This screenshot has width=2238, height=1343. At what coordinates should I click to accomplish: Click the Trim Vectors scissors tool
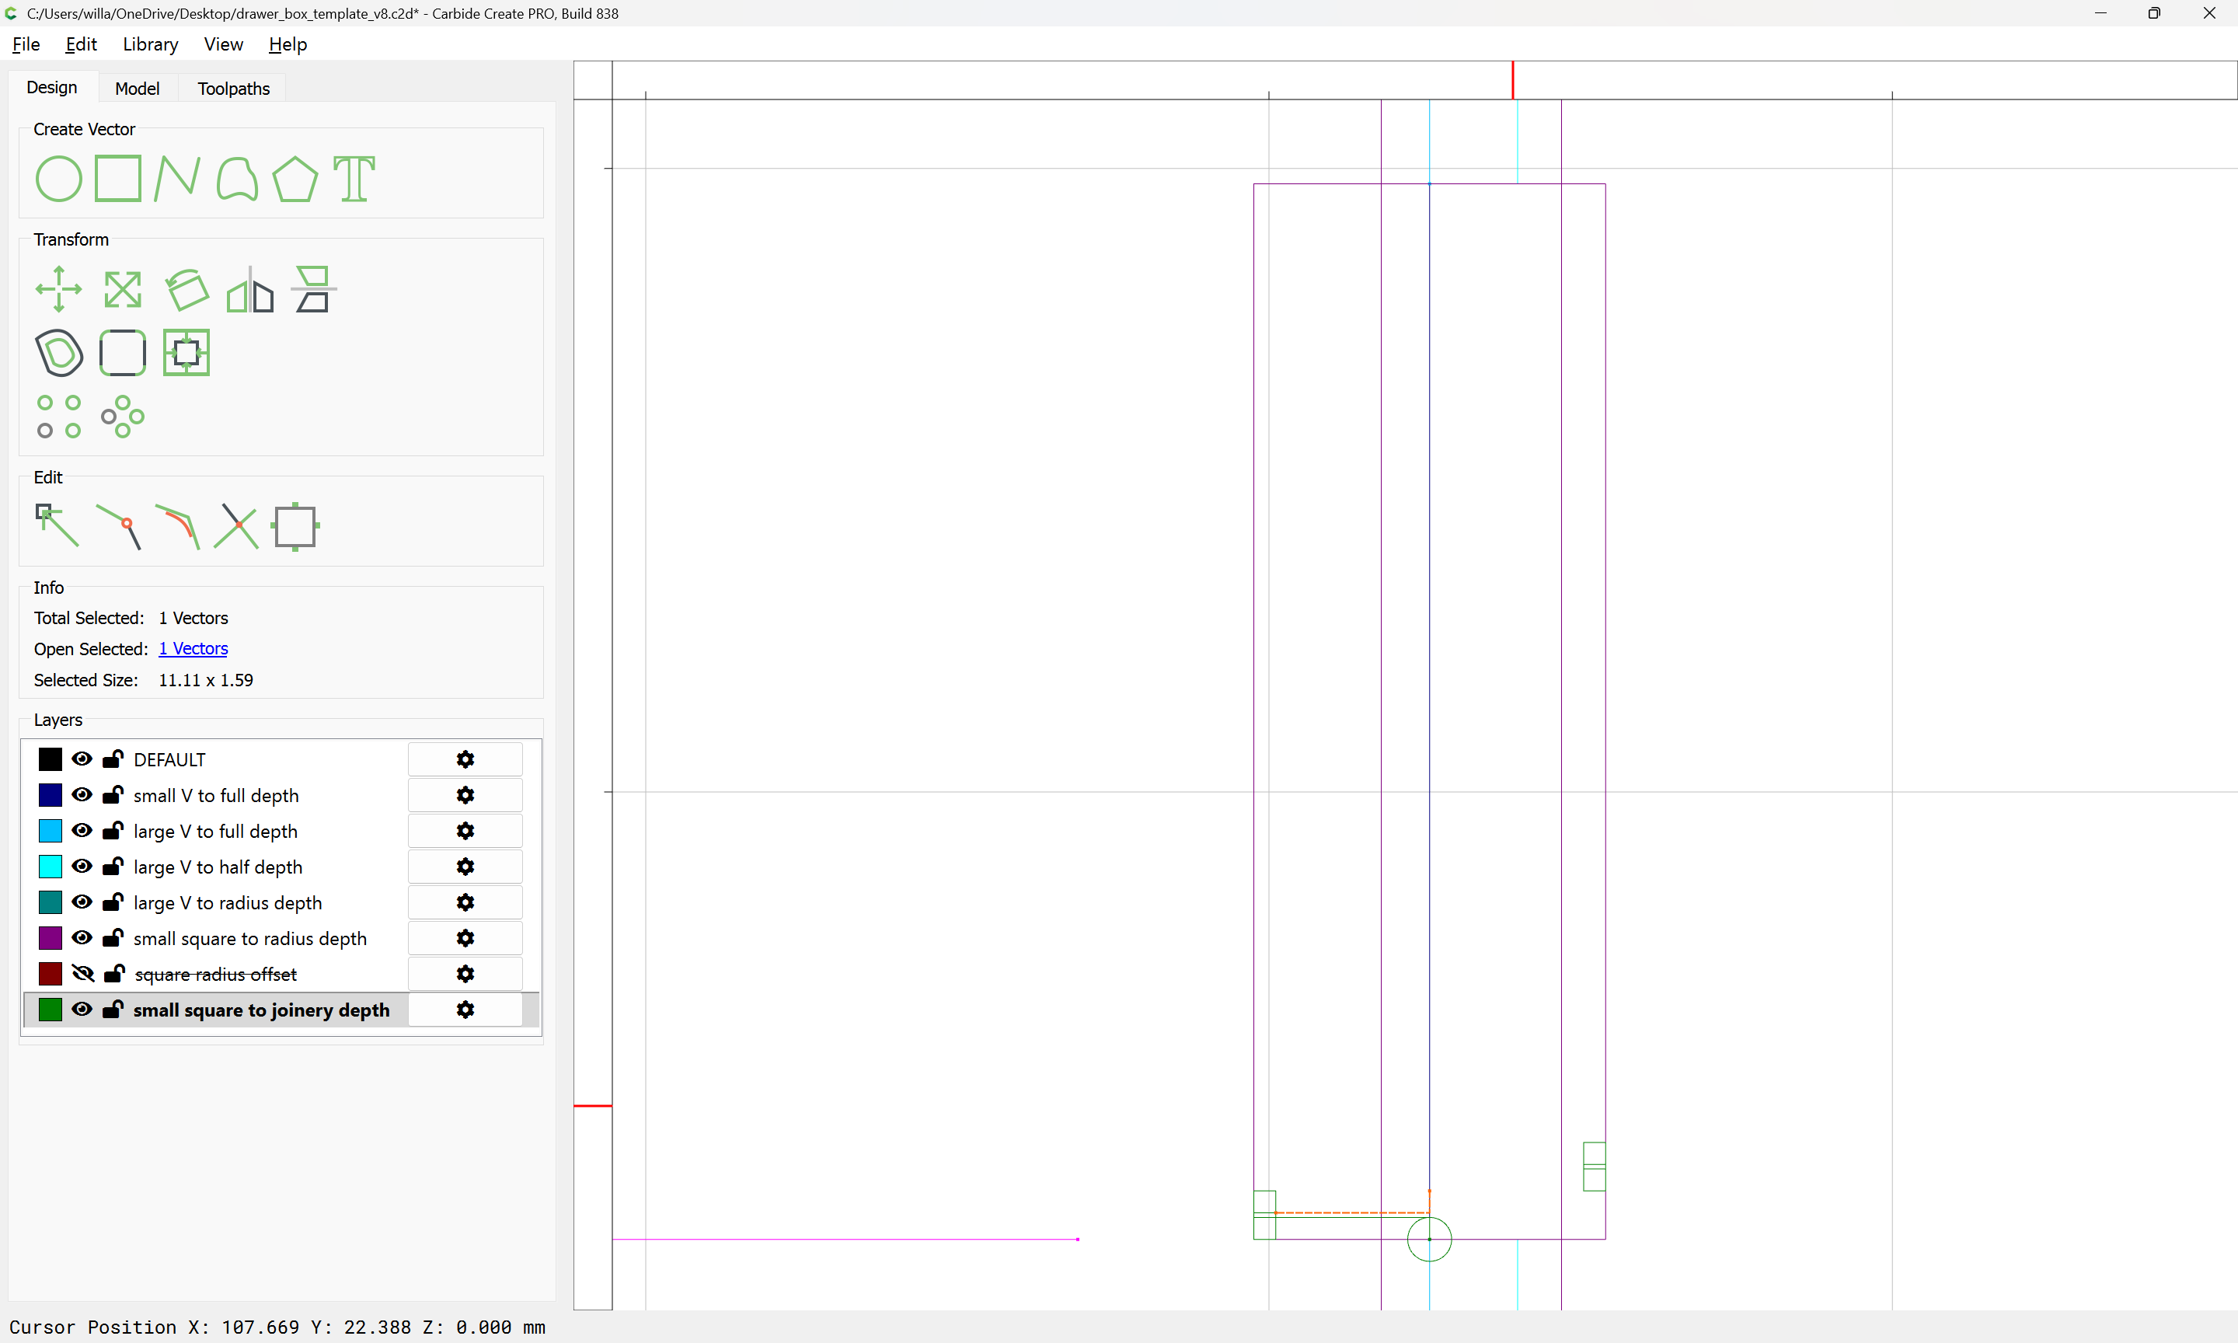(236, 526)
